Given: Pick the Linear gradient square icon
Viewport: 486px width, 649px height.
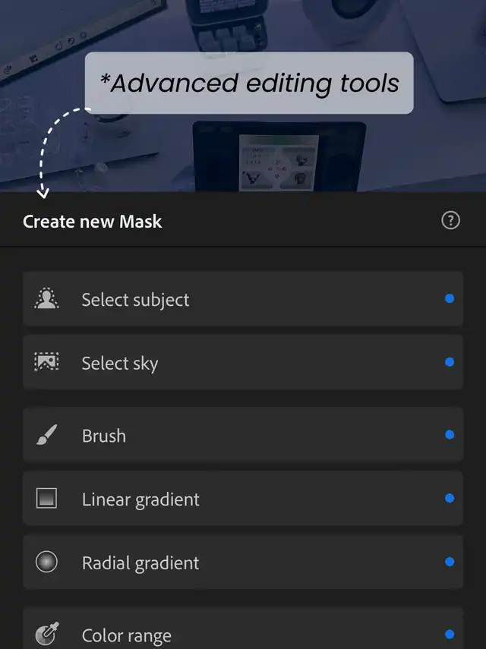Looking at the screenshot, I should (46, 499).
